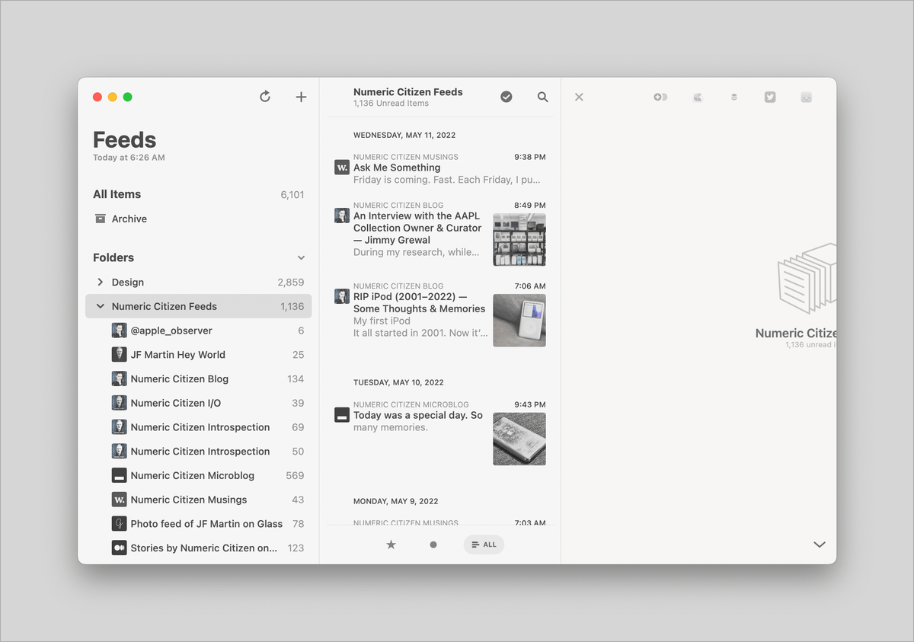Enable the ALL articles filter

pyautogui.click(x=484, y=545)
